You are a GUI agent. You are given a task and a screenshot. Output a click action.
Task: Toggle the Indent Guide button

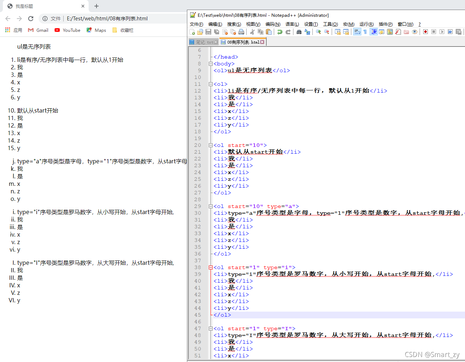pos(374,32)
